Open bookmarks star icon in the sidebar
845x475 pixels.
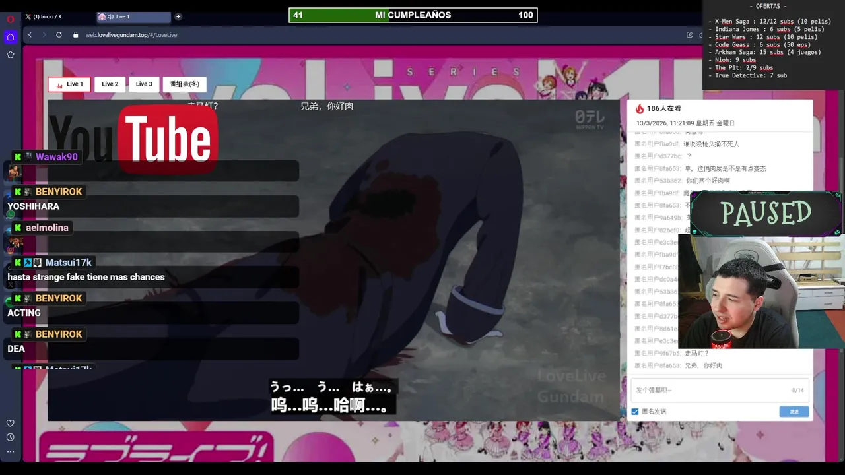(11, 55)
